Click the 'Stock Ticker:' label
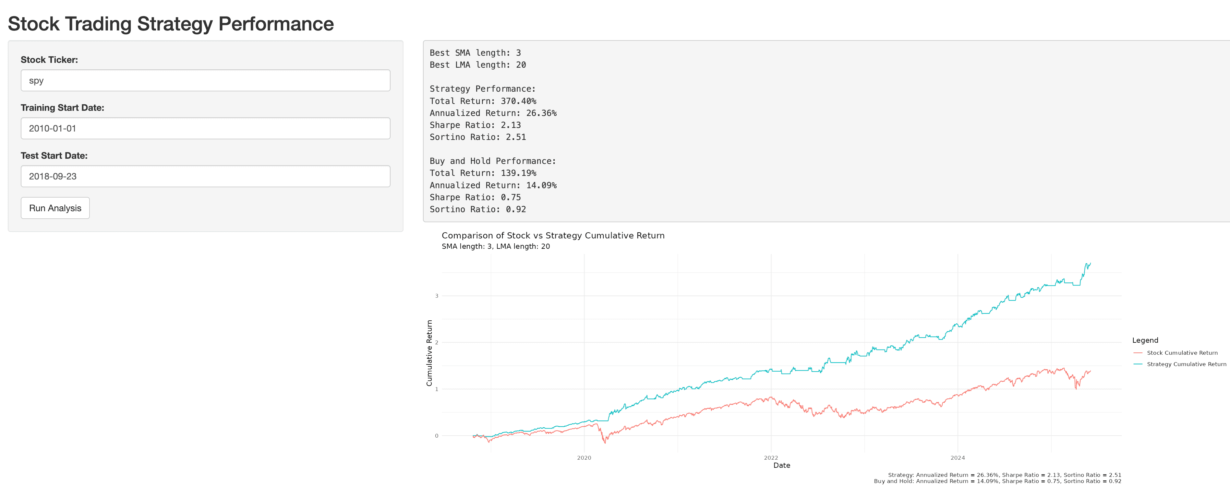Viewport: 1230px width, 495px height. coord(49,60)
